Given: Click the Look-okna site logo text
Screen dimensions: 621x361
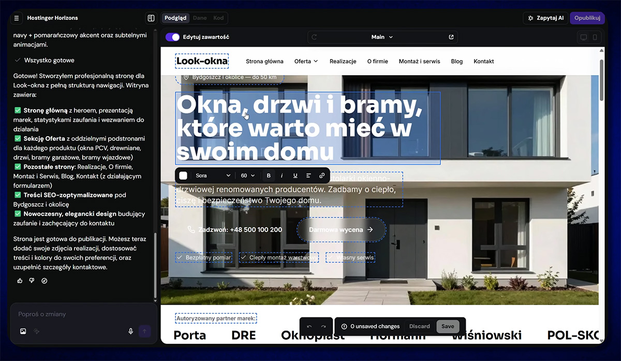Looking at the screenshot, I should point(202,61).
